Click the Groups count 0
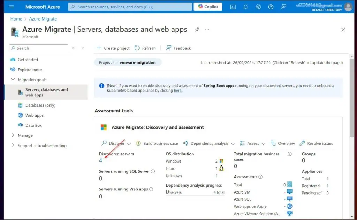 [x=303, y=160]
